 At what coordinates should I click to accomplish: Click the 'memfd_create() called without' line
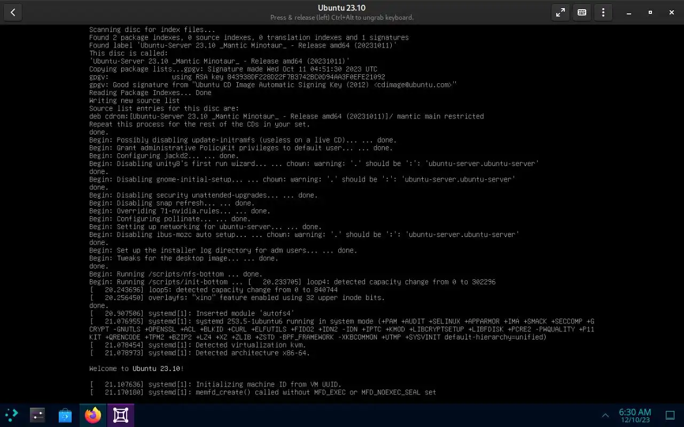[263, 392]
